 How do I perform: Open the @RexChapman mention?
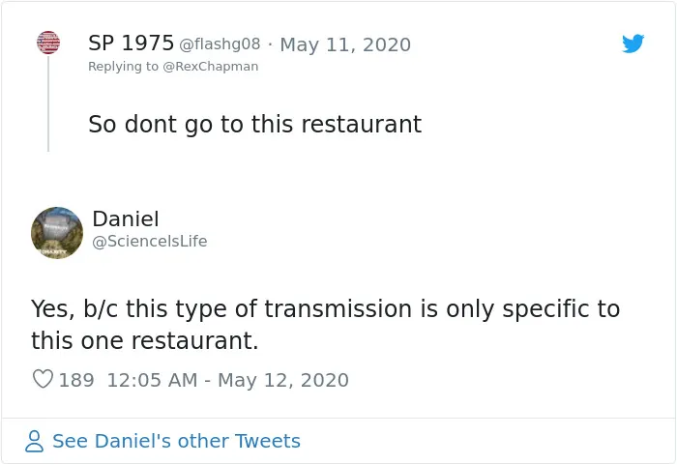(x=210, y=67)
